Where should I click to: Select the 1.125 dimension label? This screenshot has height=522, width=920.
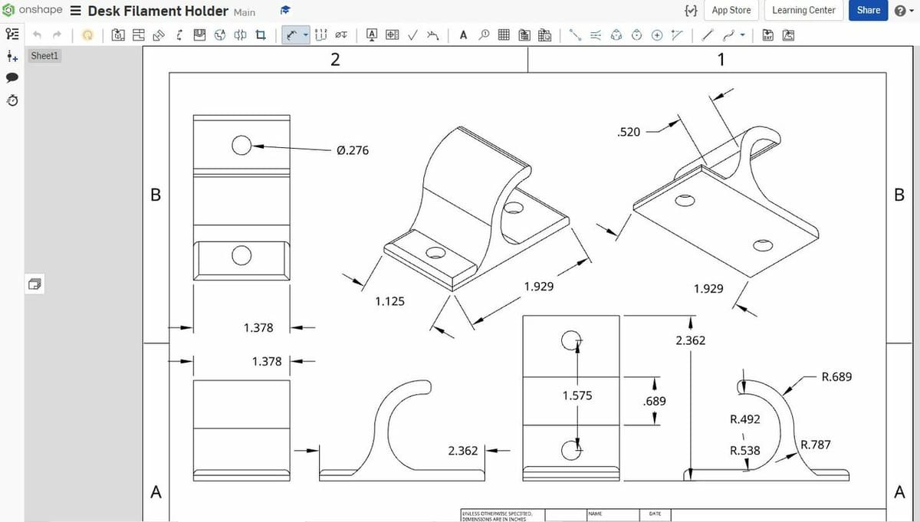tap(389, 301)
